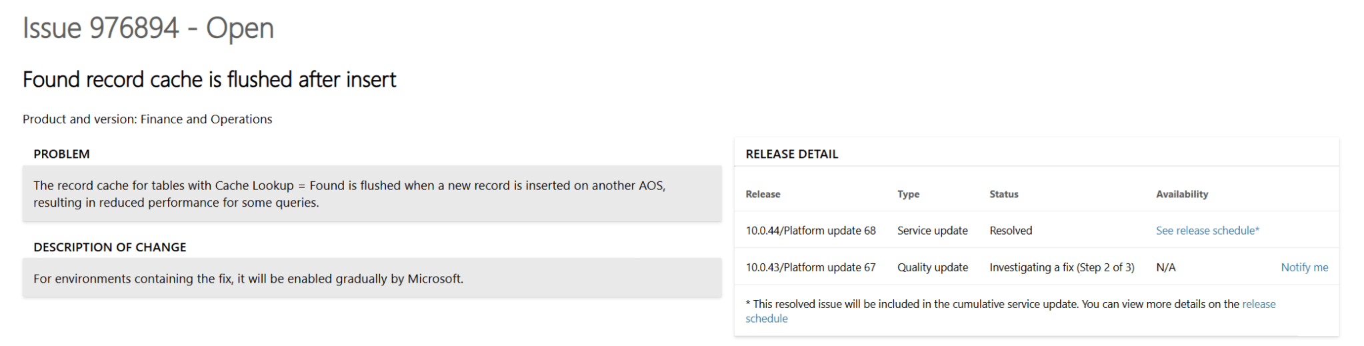The width and height of the screenshot is (1364, 346).
Task: Click the Product and version line
Action: [147, 119]
